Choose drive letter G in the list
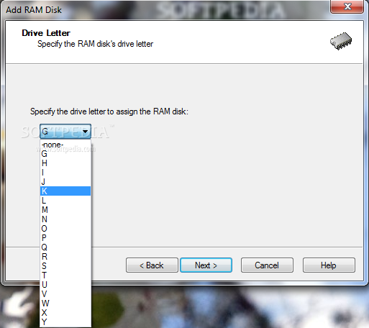 click(x=65, y=154)
